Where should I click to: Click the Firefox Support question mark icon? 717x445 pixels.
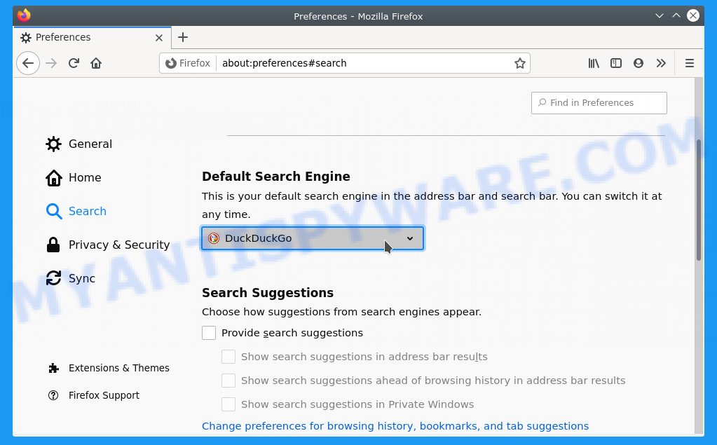coord(53,395)
